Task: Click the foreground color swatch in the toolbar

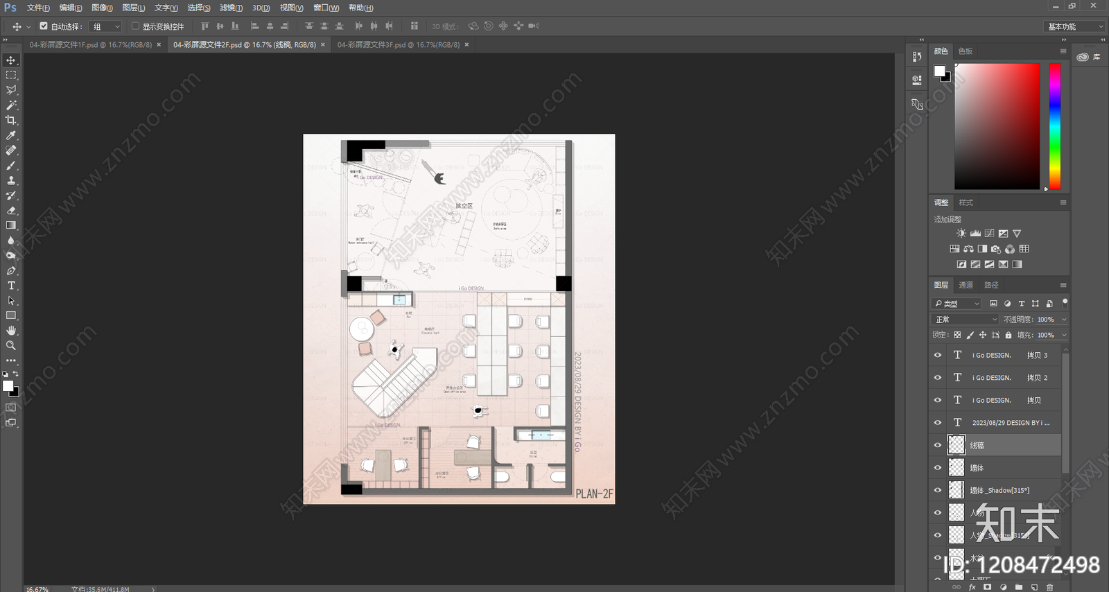Action: tap(8, 385)
